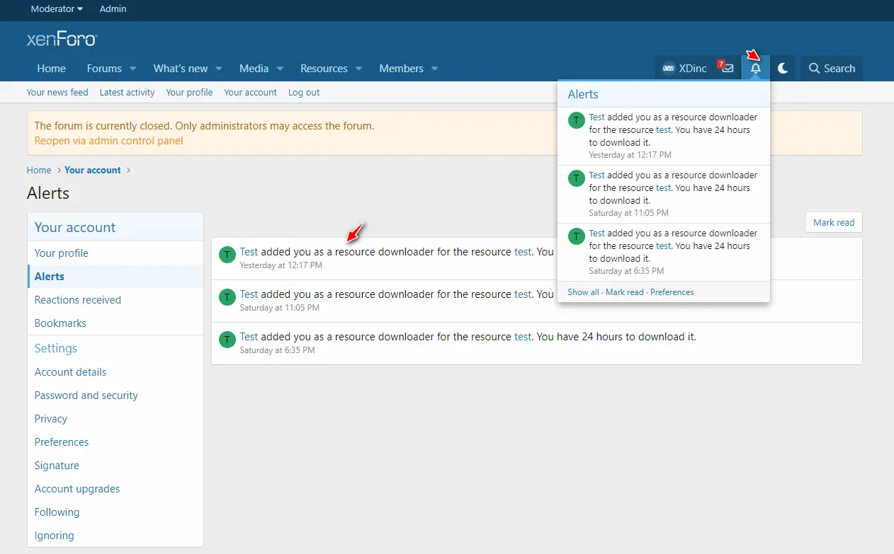Go to the Home navigation tab

51,69
